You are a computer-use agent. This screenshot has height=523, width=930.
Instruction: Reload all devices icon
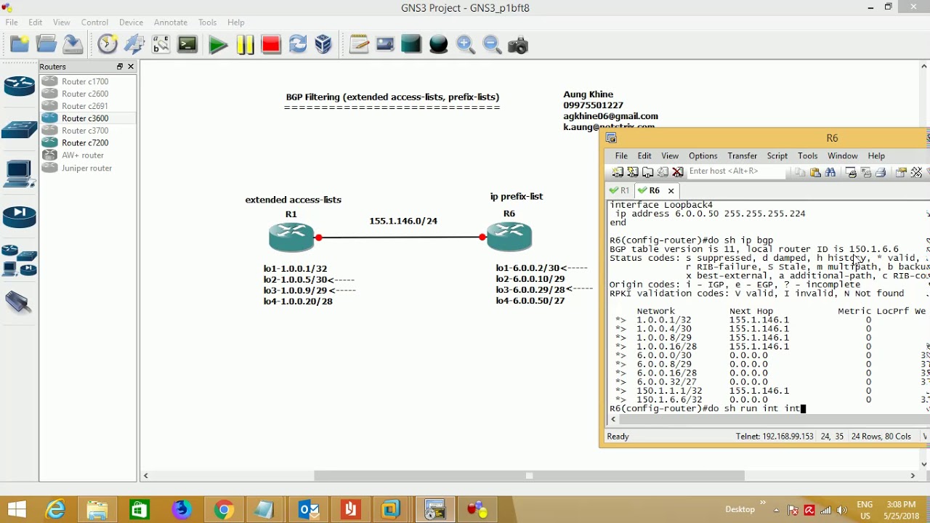point(298,45)
